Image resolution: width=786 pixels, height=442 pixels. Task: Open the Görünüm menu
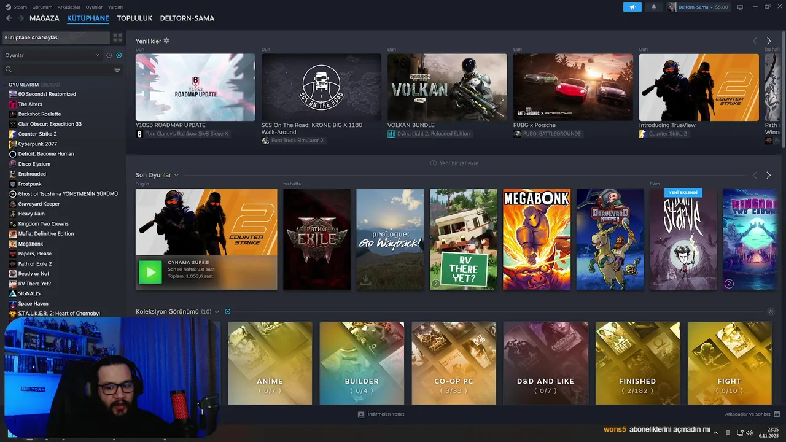[42, 7]
